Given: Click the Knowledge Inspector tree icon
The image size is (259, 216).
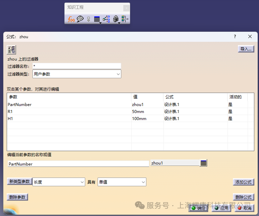Looking at the screenshot, I should [106, 19].
